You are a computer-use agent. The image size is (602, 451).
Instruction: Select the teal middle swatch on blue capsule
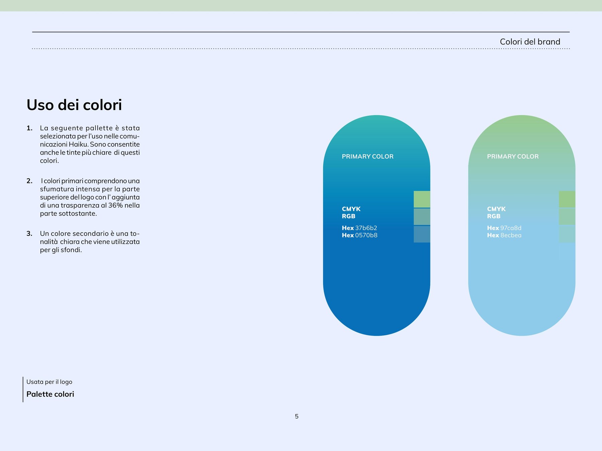coord(422,217)
